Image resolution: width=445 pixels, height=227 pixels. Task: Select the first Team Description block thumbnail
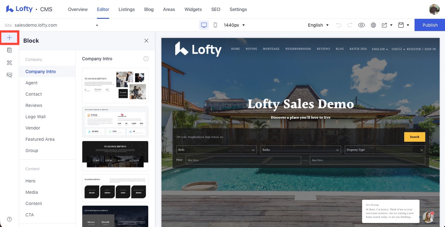(x=115, y=85)
